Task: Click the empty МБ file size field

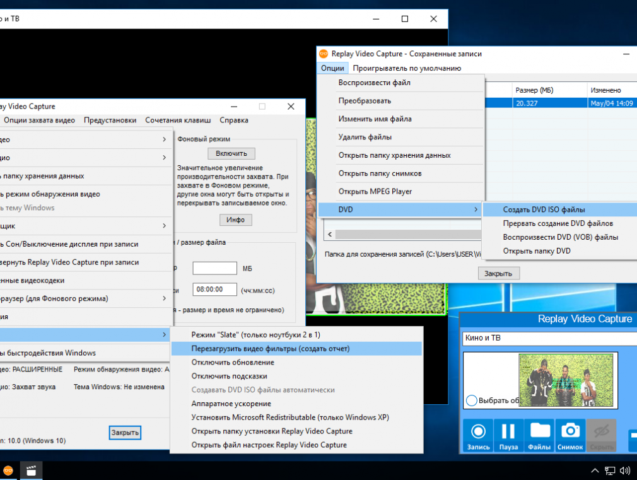Action: pyautogui.click(x=214, y=268)
